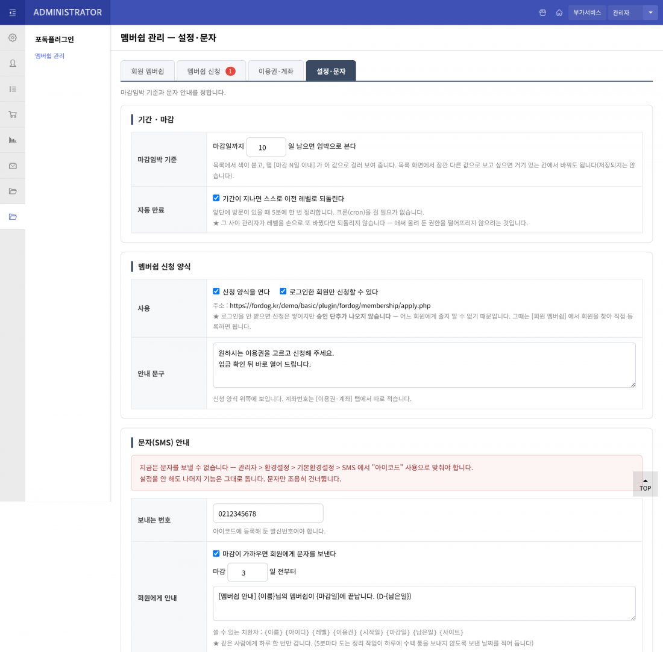Open the 멤버쉽 신청 tab
Screen dimensions: 663x652
211,71
